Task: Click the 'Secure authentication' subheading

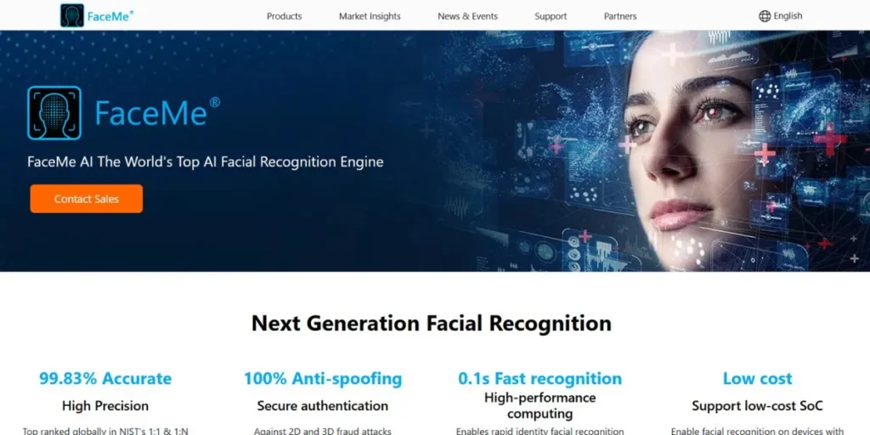Action: pos(323,405)
